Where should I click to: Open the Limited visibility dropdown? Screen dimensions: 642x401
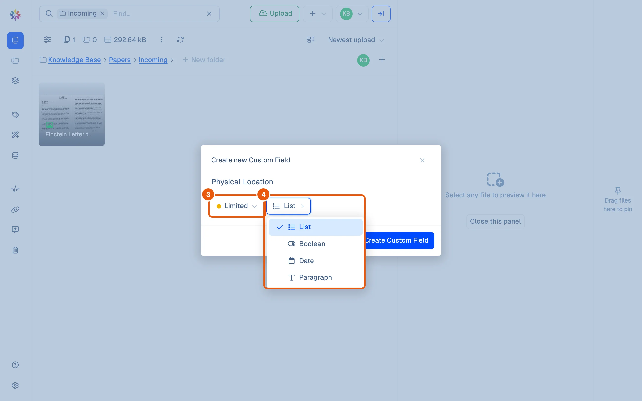pos(237,206)
